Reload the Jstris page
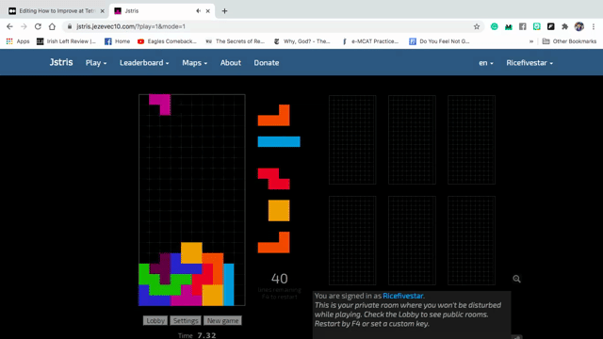 38,26
